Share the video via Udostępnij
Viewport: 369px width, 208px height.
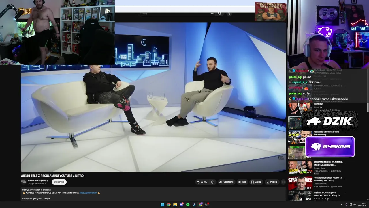pyautogui.click(x=226, y=182)
